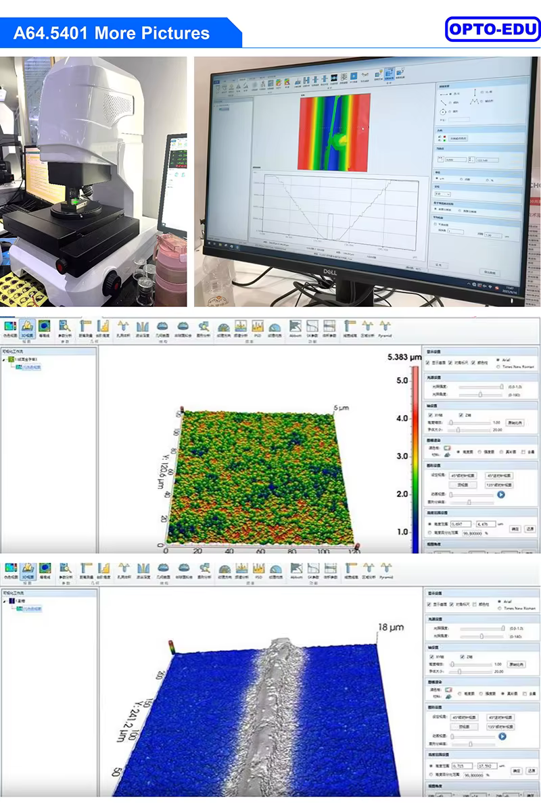
Task: Click contour map icon in upper toolbar
Action: tap(45, 328)
